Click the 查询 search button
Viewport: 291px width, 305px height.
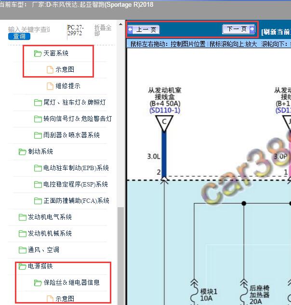click(x=19, y=36)
